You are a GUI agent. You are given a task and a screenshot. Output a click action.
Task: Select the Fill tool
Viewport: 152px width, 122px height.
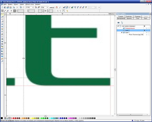tap(2, 34)
